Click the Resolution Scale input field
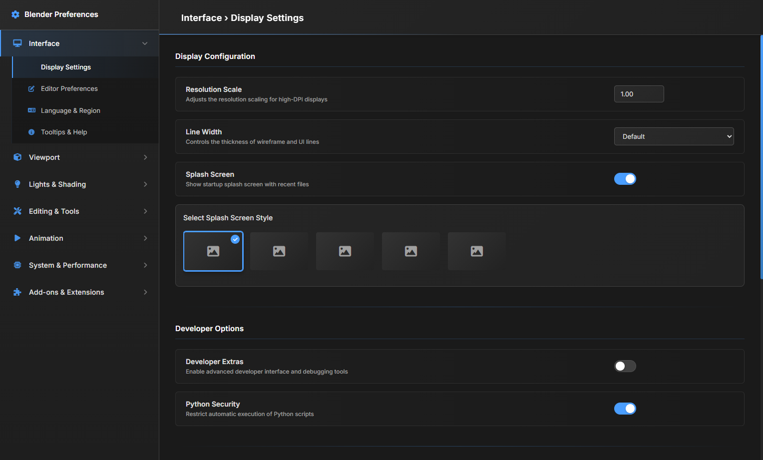This screenshot has width=763, height=460. [639, 94]
